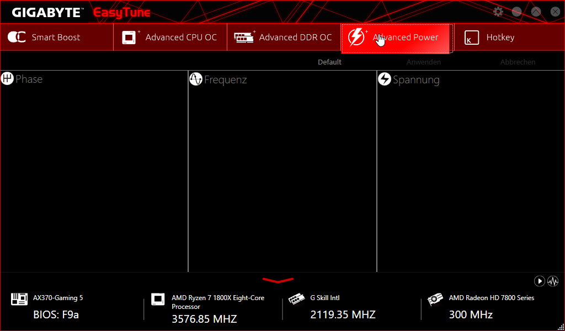Click the Frequenz heading text
565x331 pixels.
point(225,79)
